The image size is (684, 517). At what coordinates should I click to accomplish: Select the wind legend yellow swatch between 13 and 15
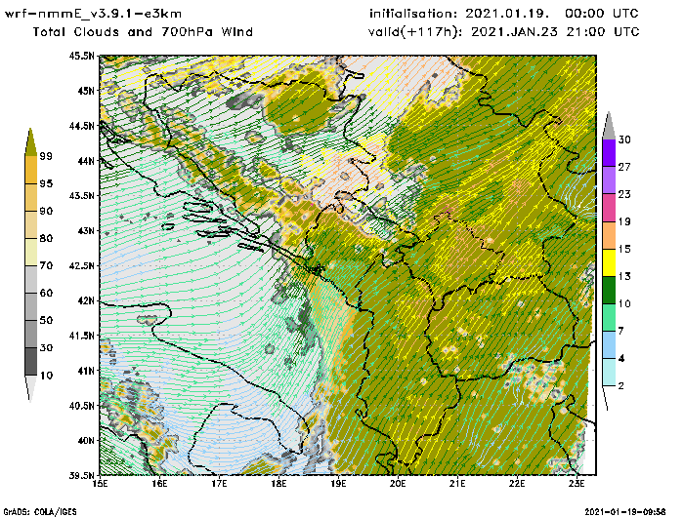point(609,262)
